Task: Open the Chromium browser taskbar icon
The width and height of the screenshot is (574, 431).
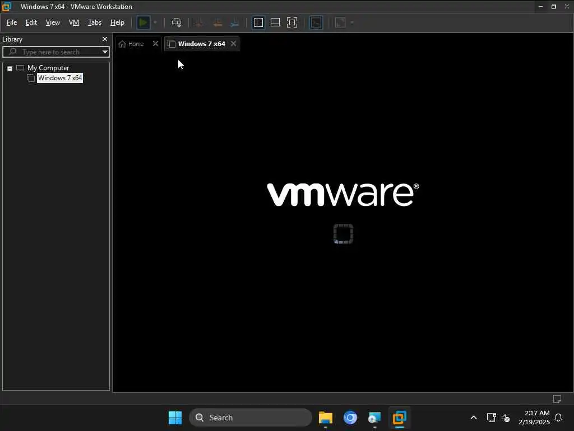Action: [x=350, y=418]
